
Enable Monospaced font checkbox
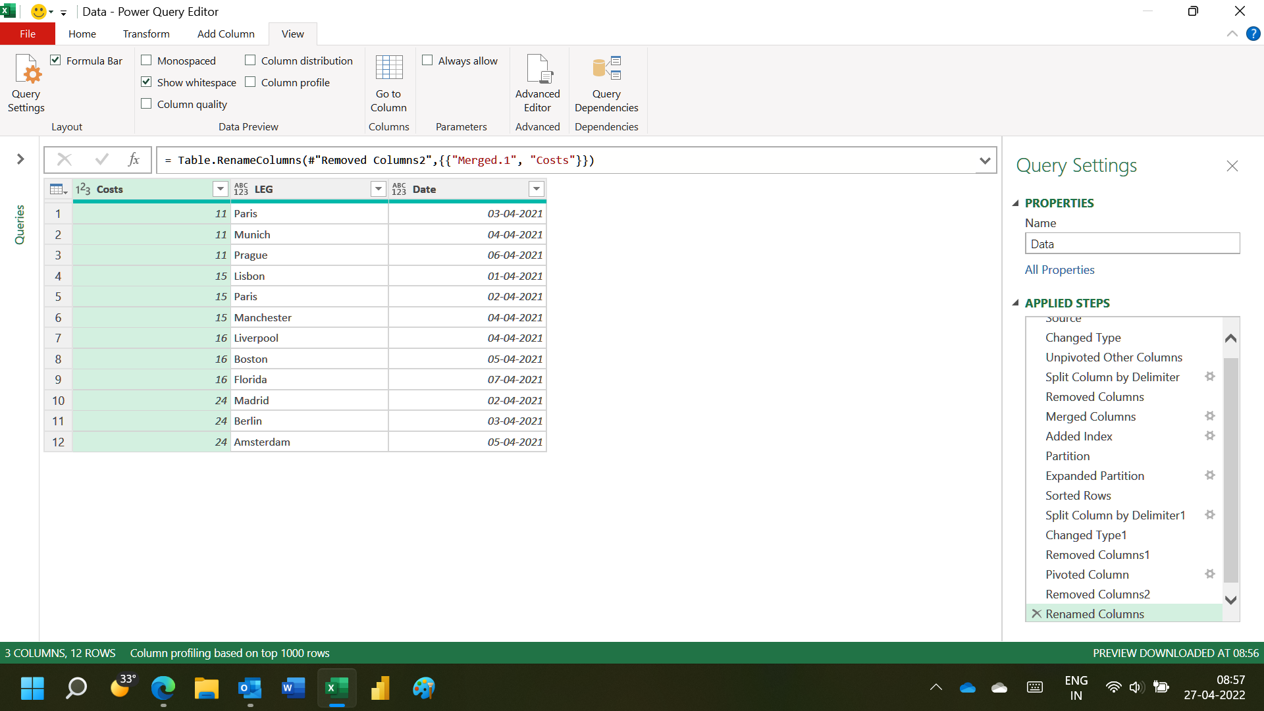coord(147,60)
